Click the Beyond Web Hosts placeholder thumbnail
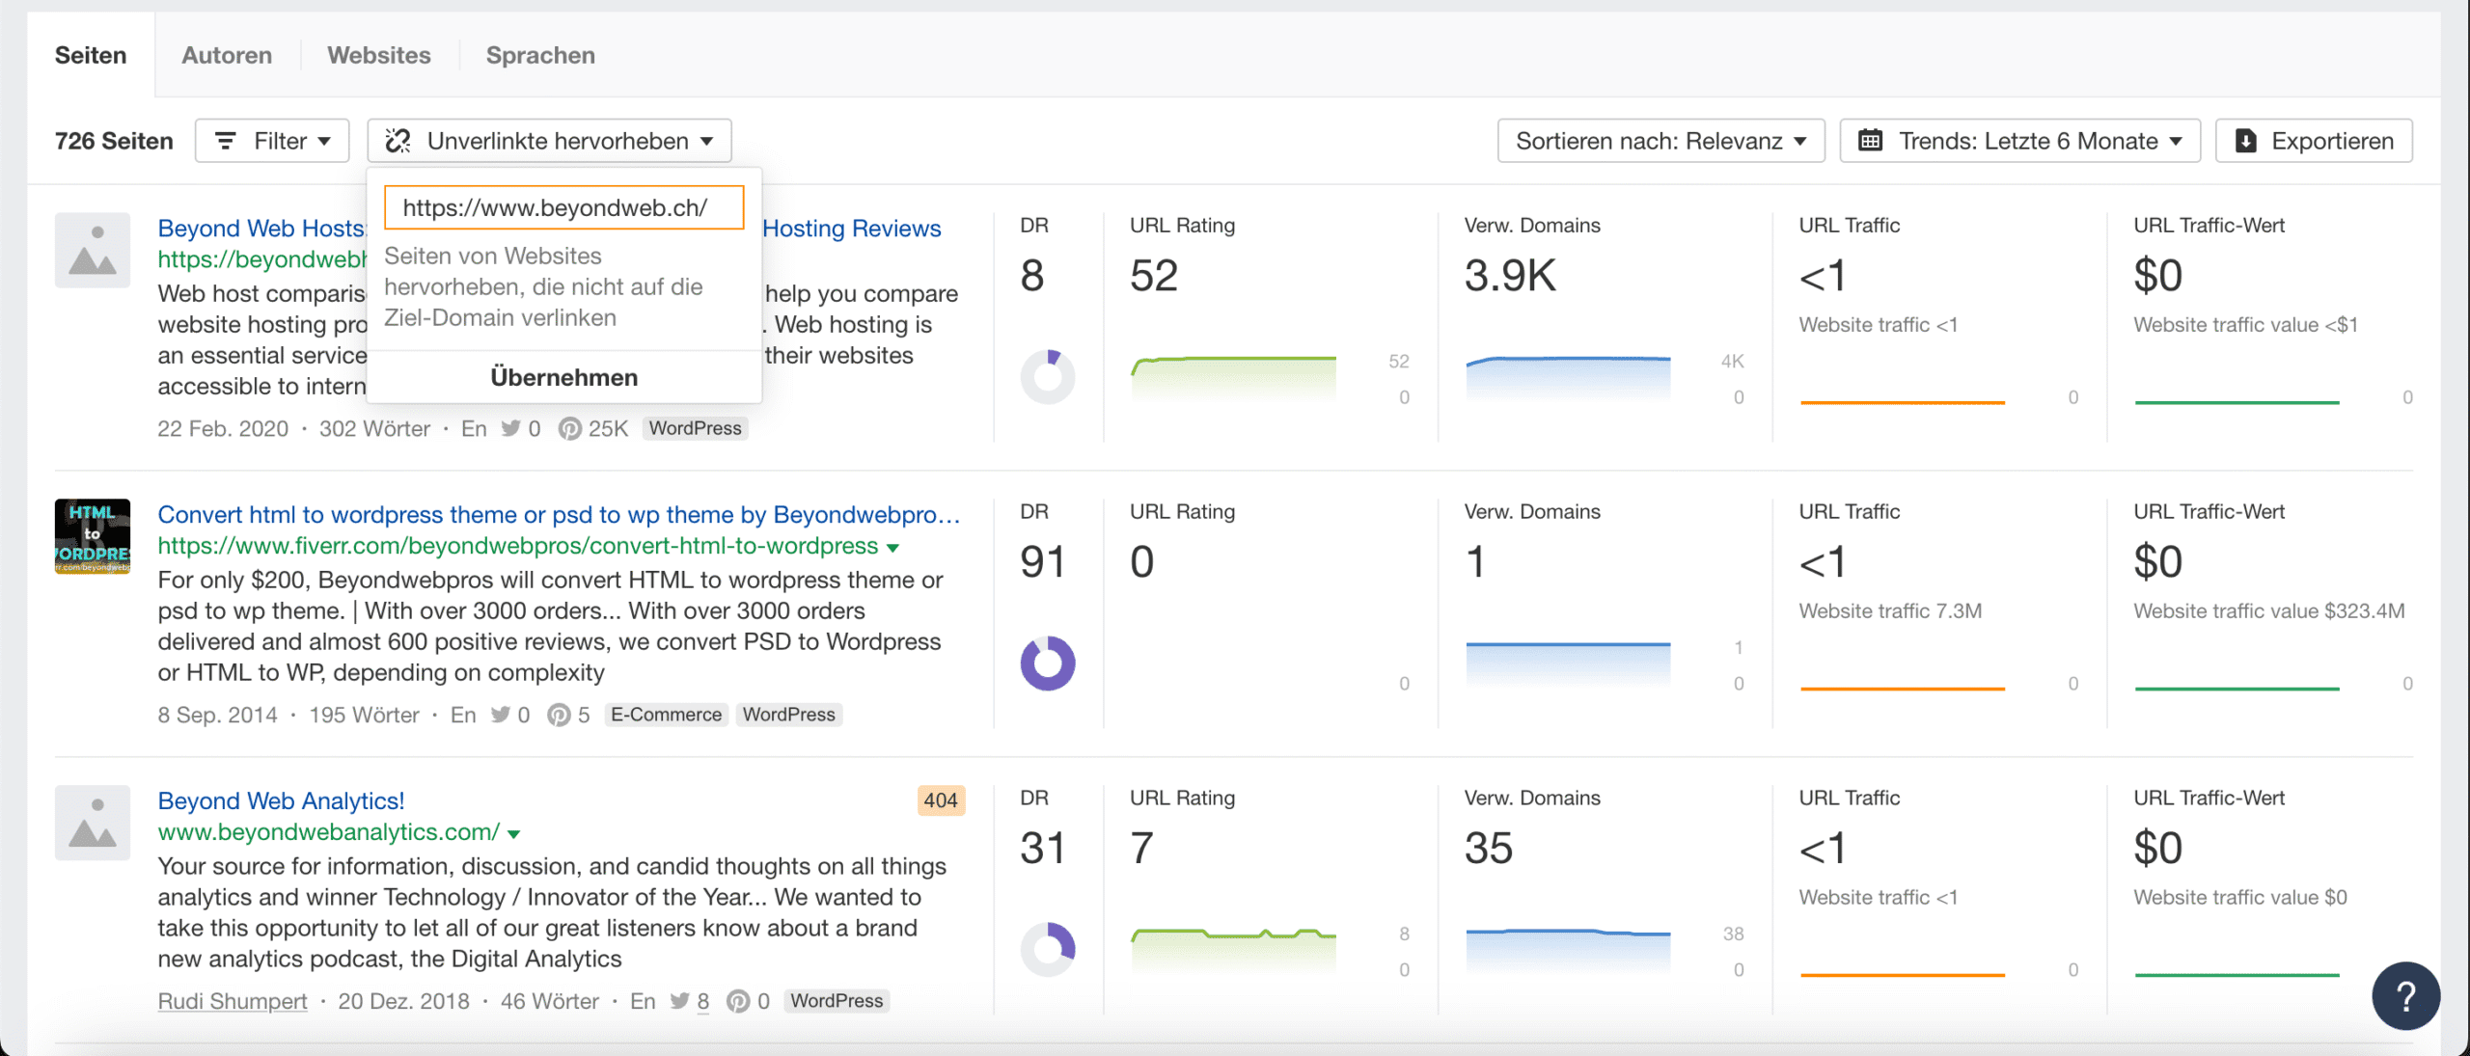Screen dimensions: 2470x1056 93,251
